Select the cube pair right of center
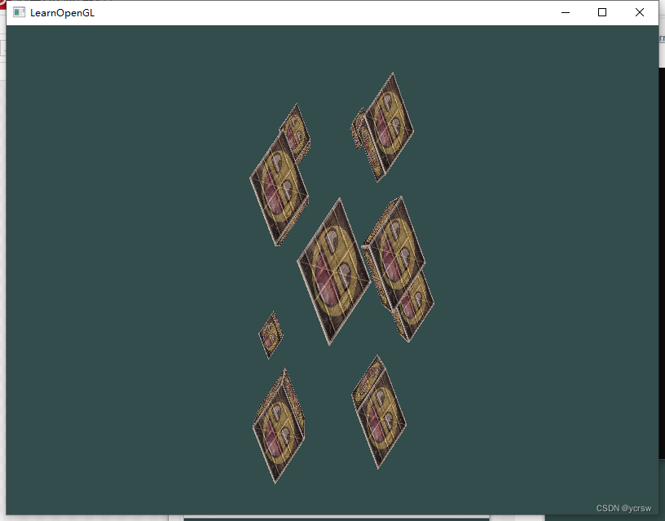665x521 pixels. click(397, 261)
